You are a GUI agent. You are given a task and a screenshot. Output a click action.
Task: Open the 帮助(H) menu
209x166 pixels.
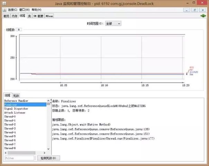[36, 10]
